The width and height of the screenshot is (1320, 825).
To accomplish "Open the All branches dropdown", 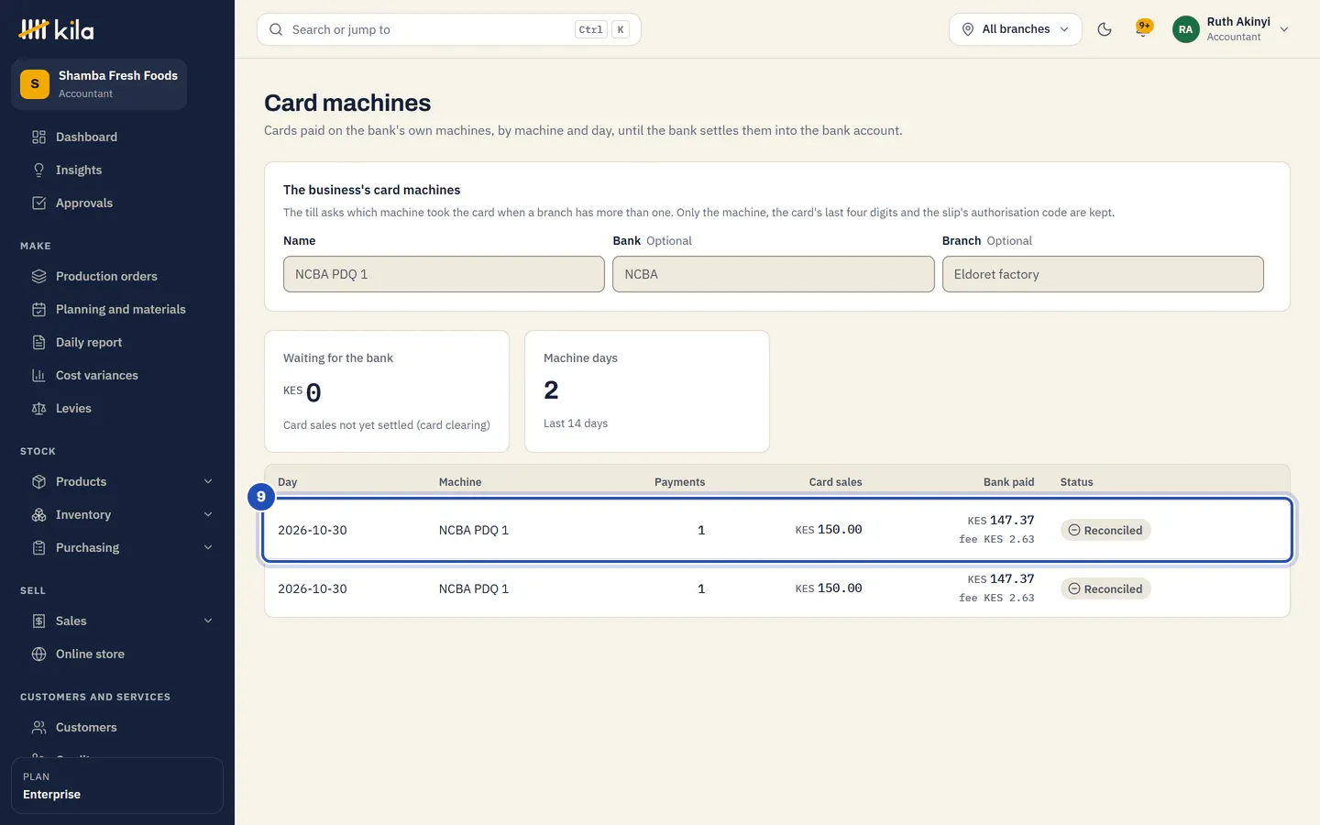I will coord(1016,29).
